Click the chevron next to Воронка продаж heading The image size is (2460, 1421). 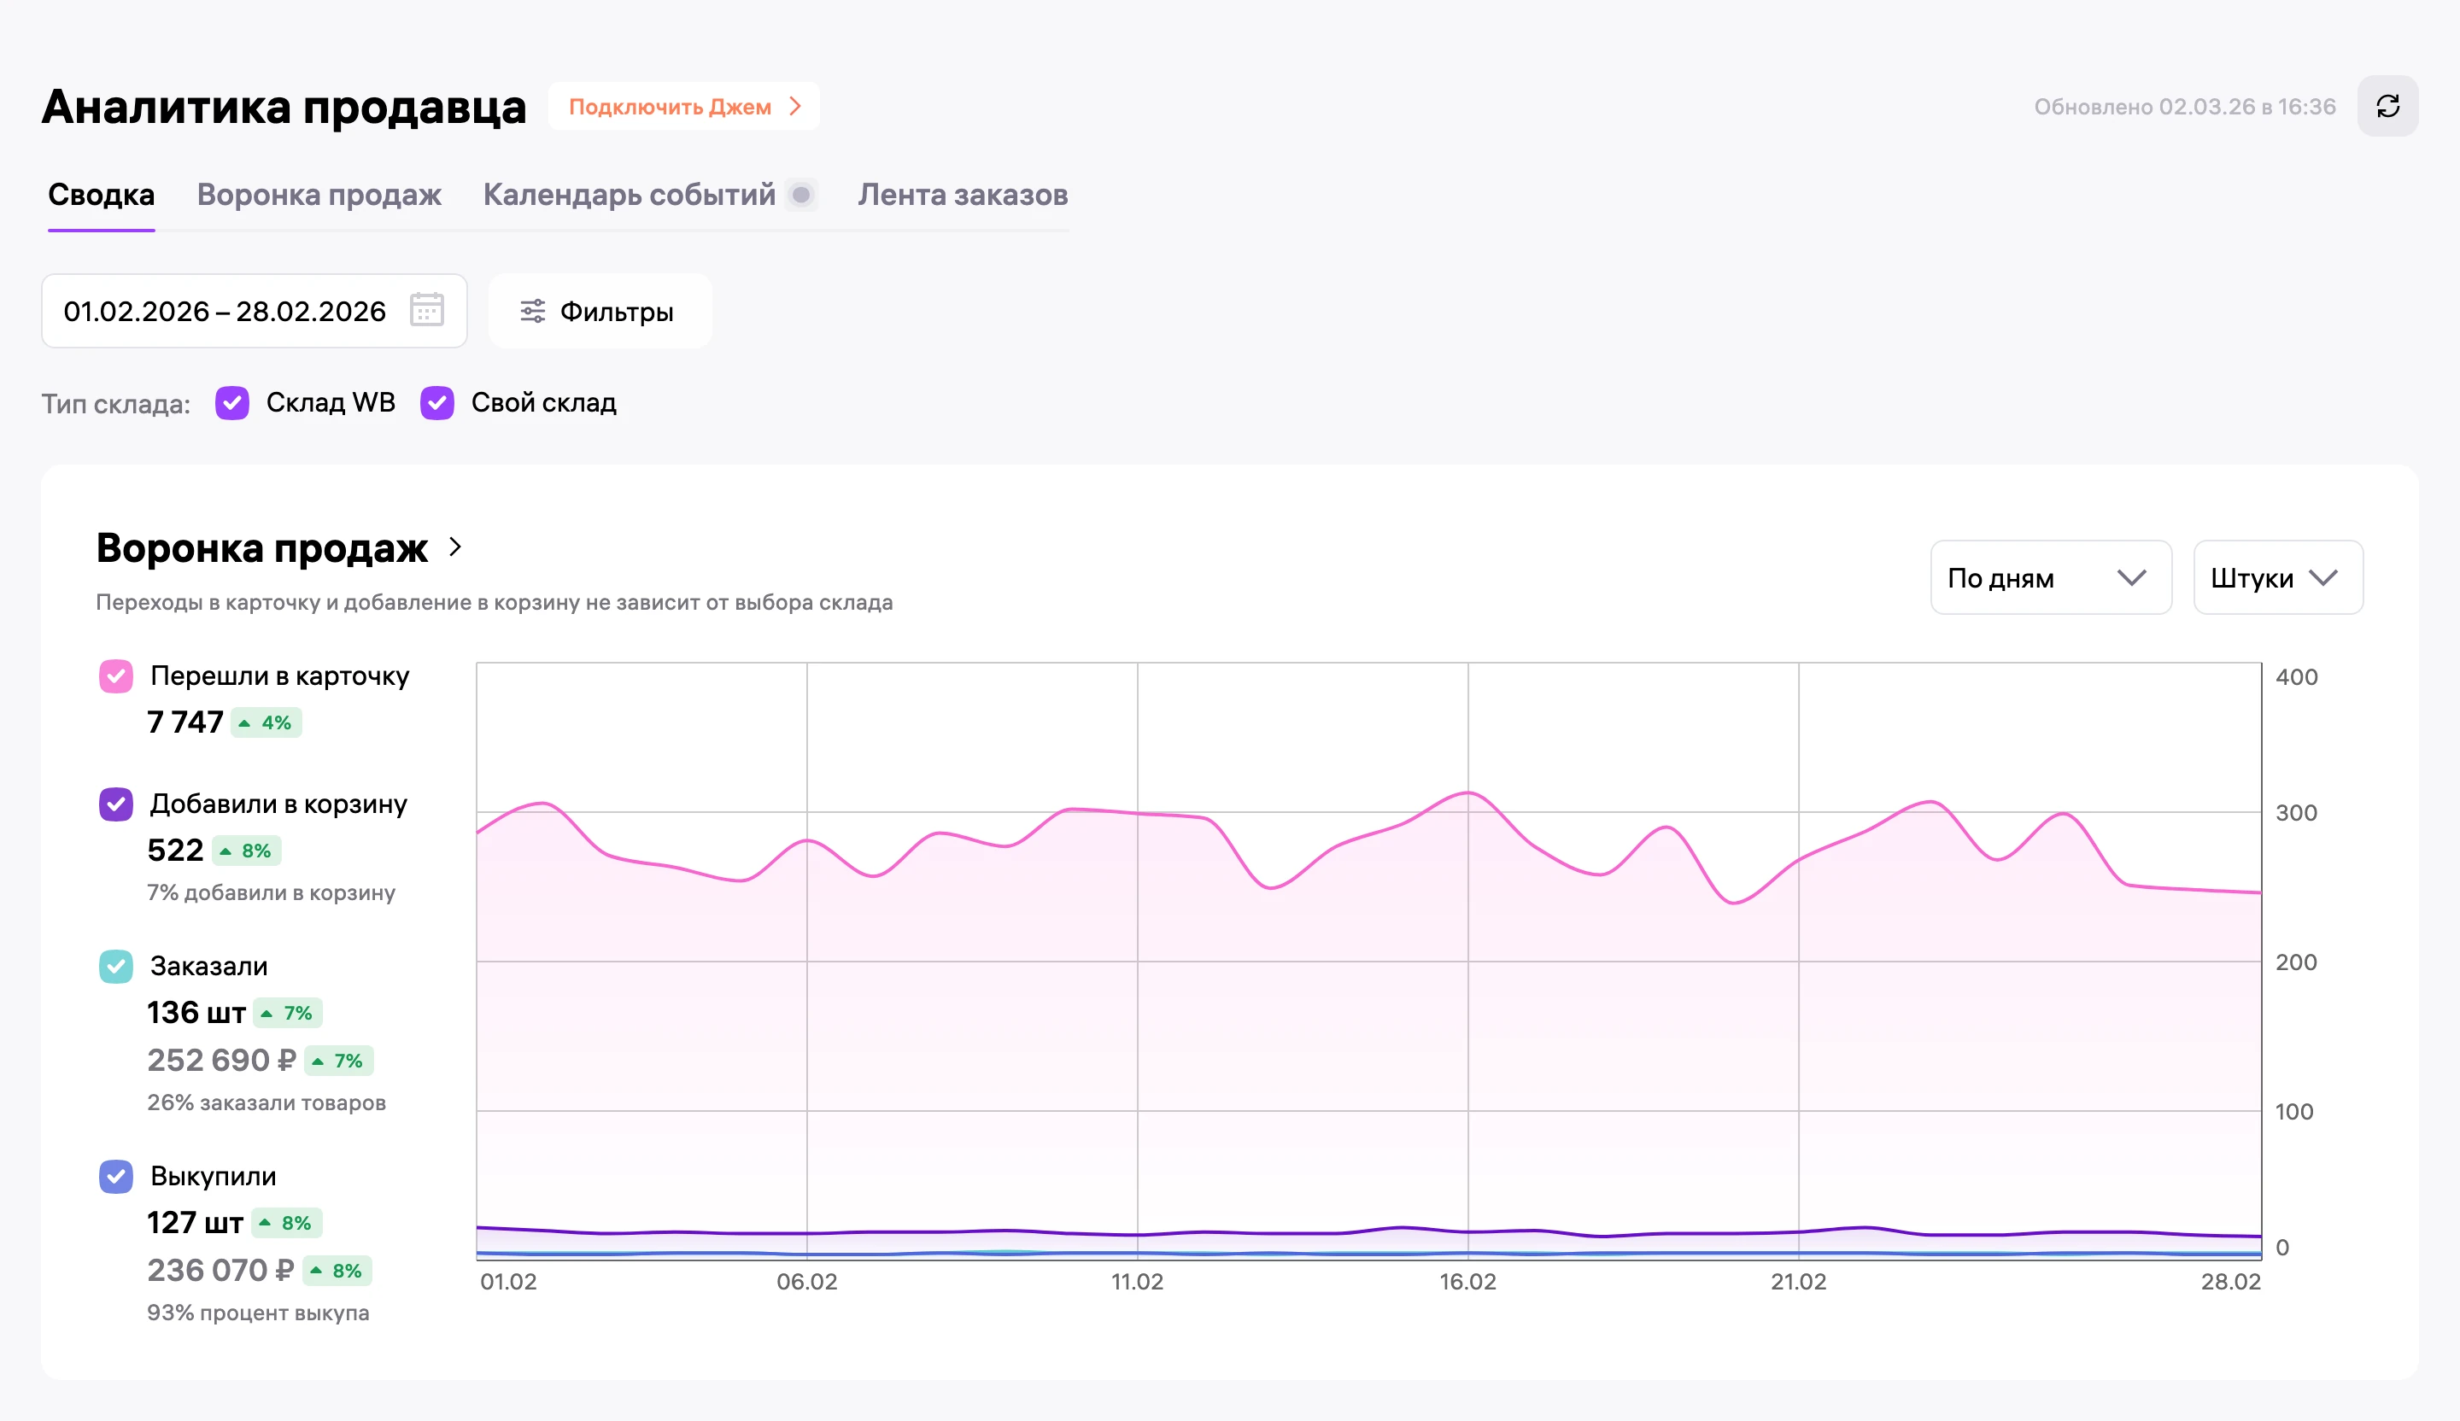click(455, 547)
